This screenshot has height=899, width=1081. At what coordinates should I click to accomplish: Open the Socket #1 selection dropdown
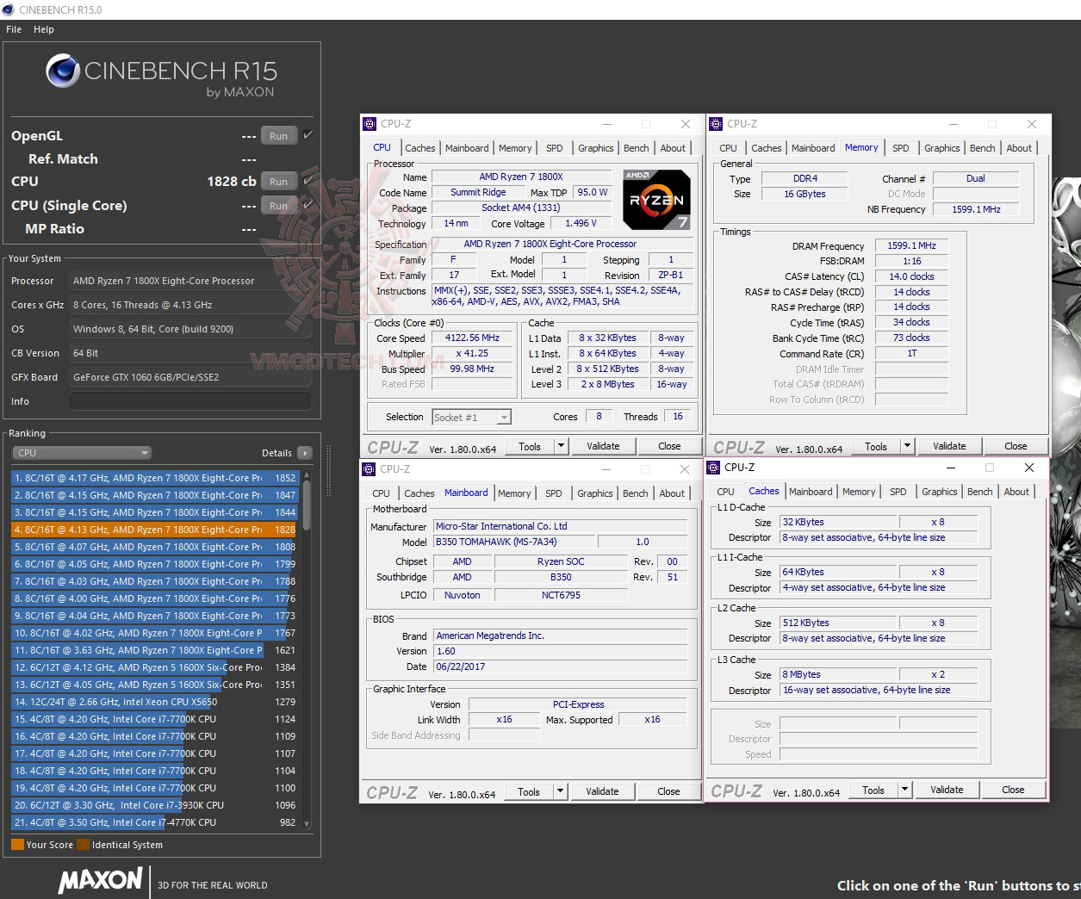[472, 418]
